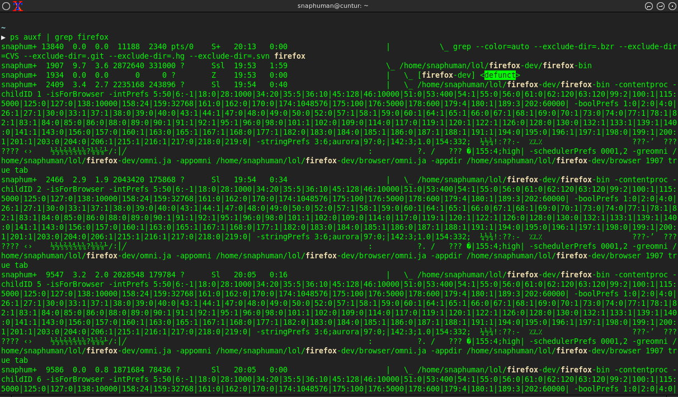Viewport: 678px width, 397px height.
Task: Click the CPU time 0:34
Action: click(x=279, y=179)
